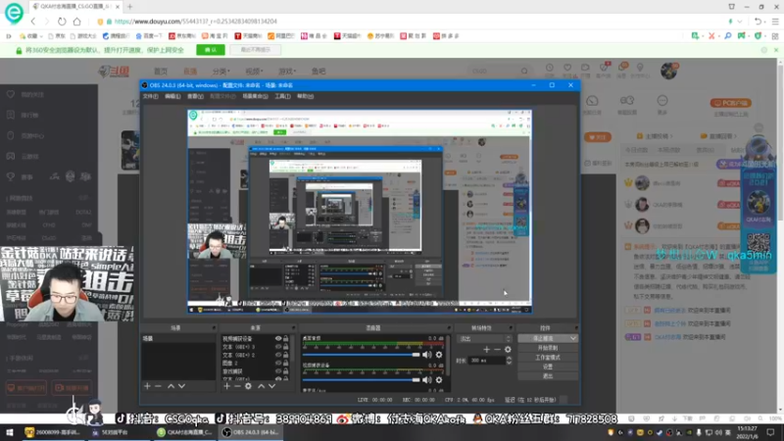Image resolution: width=784 pixels, height=441 pixels.
Task: Open OBS from Windows taskbar
Action: tap(251, 432)
